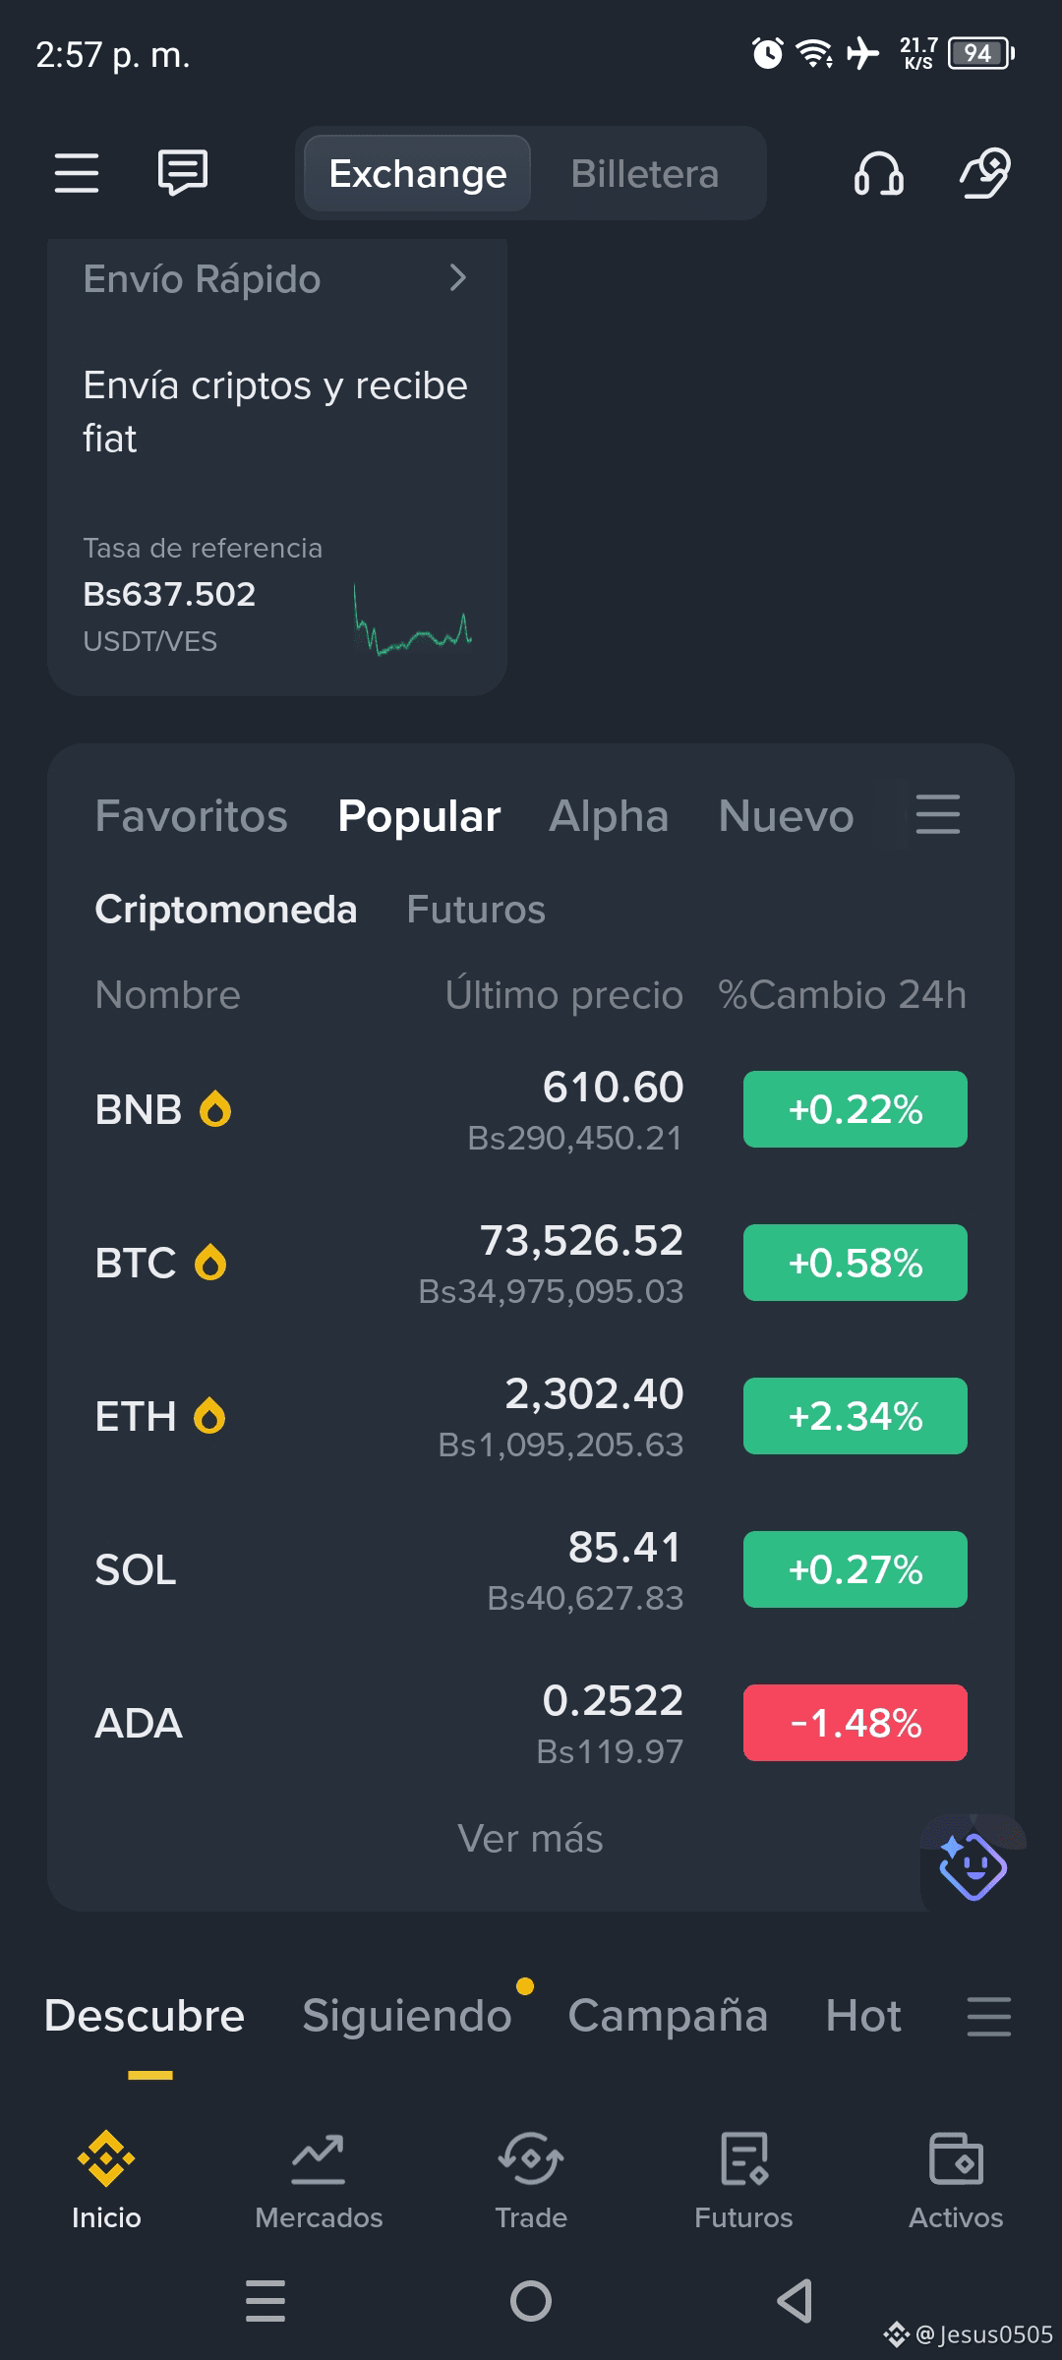Go to Mercados in bottom navigation
1062x2360 pixels.
319,2181
